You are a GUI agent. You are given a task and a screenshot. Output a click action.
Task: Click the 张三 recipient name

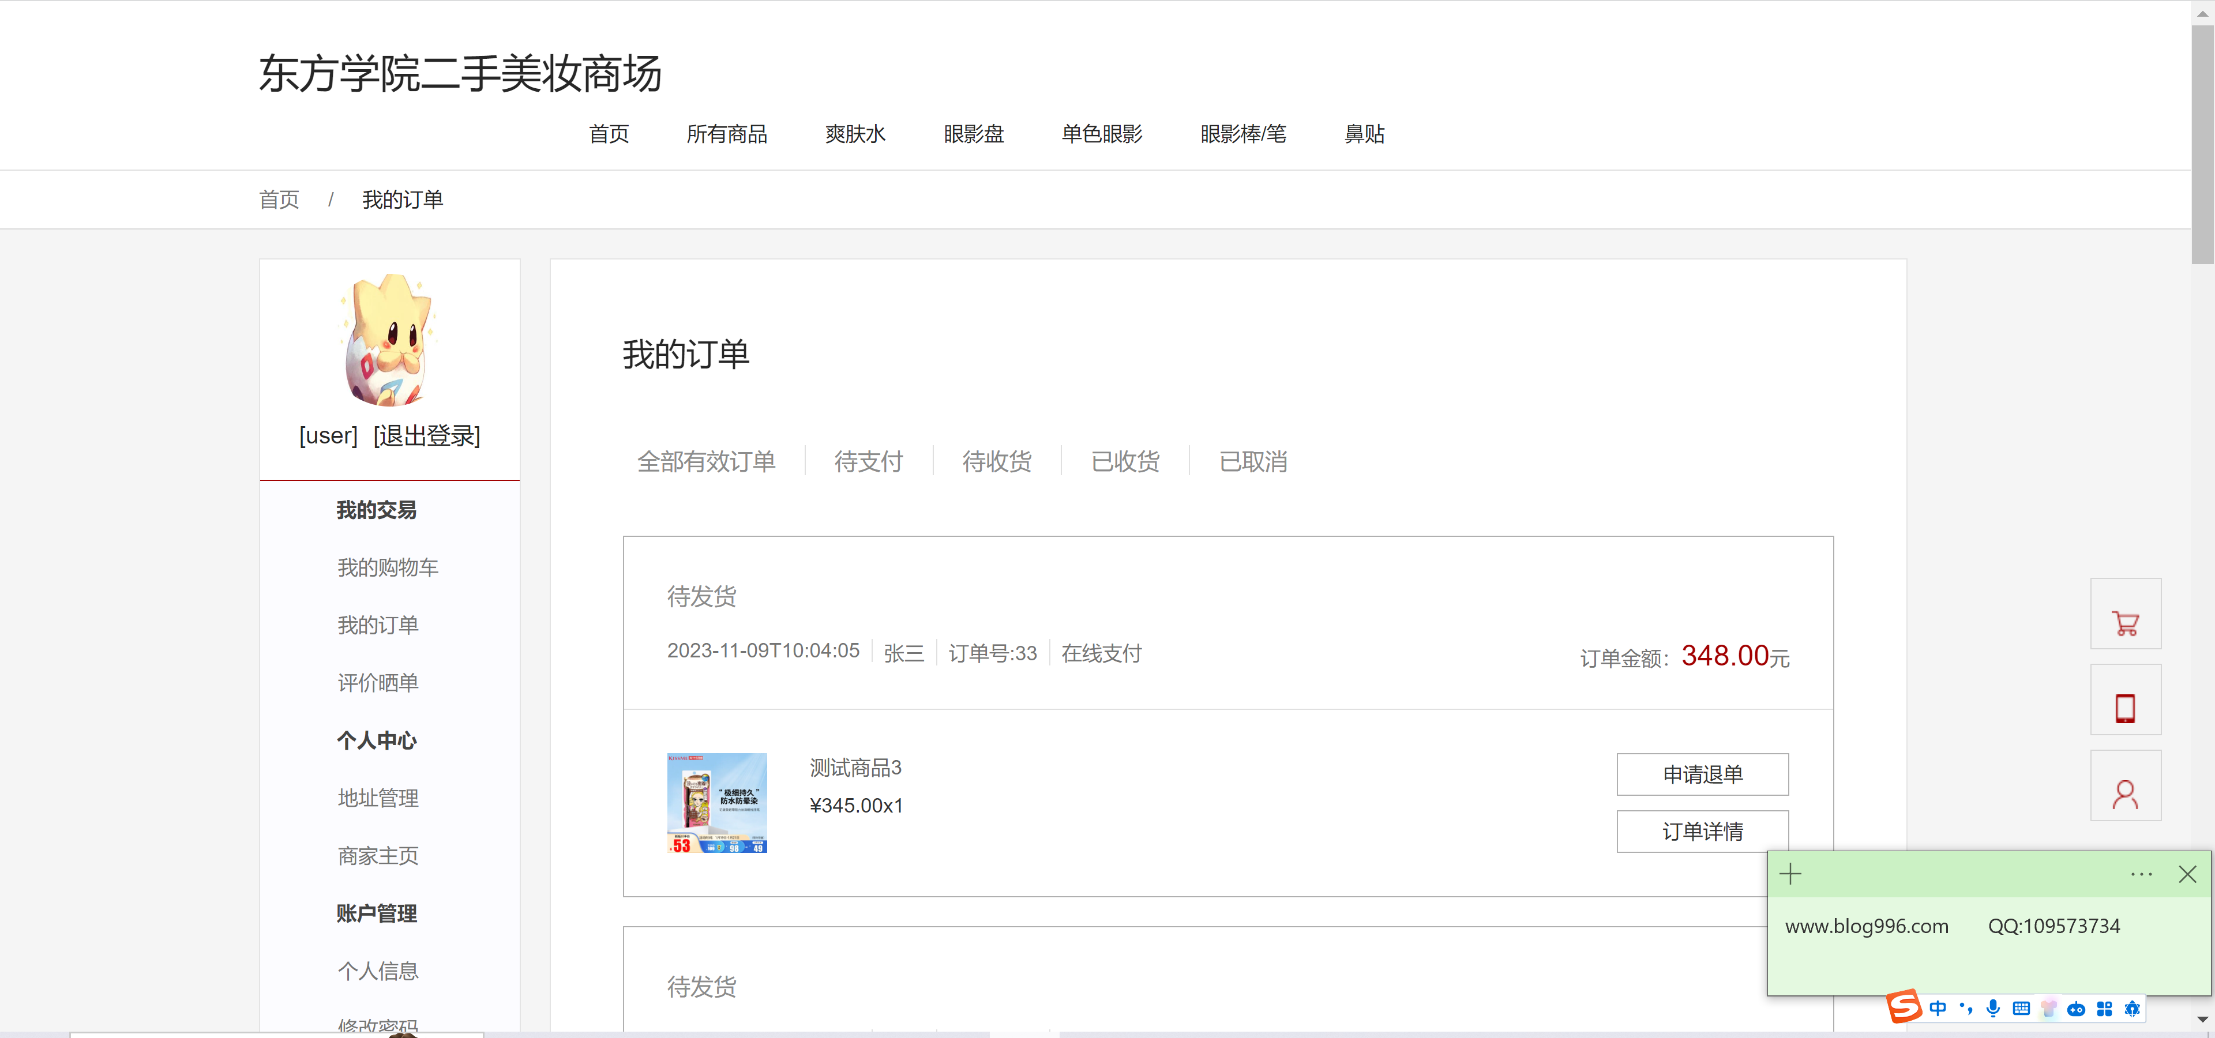[904, 653]
